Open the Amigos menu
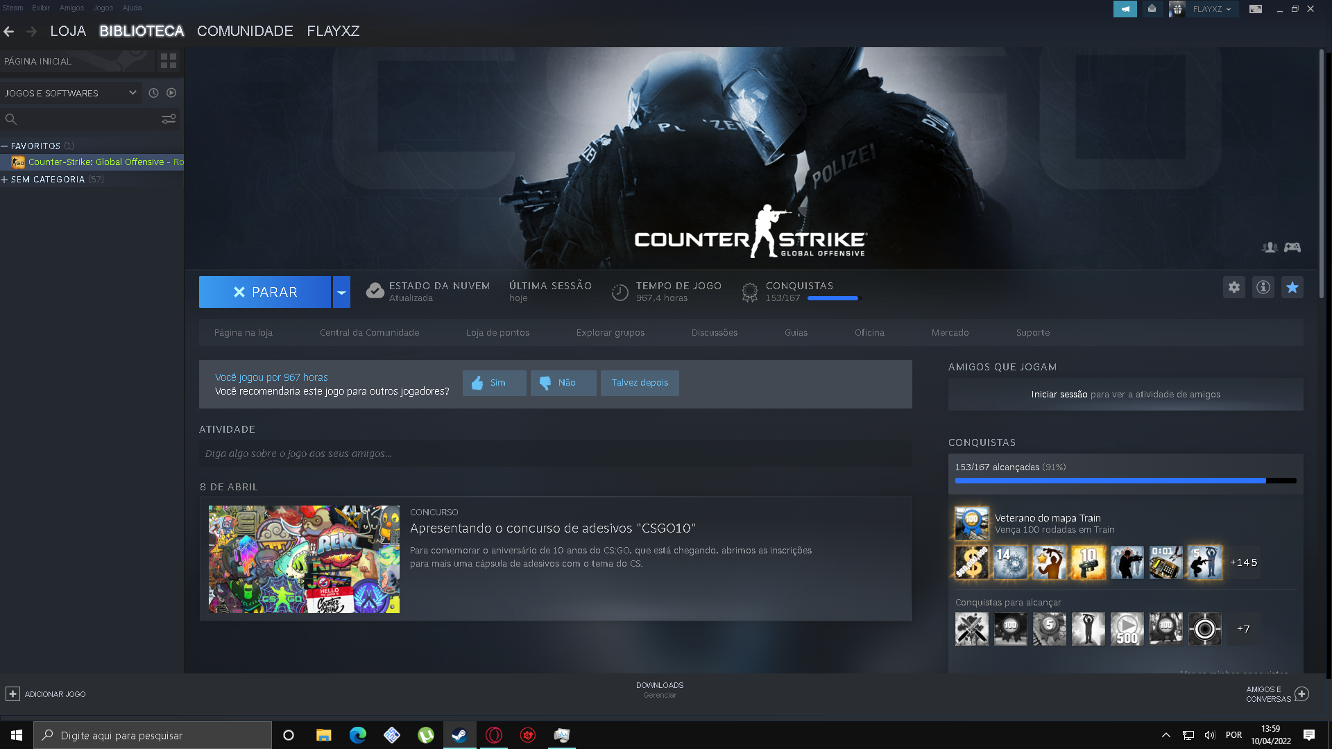 pos(71,8)
